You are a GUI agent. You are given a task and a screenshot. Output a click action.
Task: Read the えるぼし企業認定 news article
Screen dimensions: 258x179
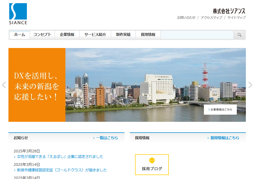point(60,157)
